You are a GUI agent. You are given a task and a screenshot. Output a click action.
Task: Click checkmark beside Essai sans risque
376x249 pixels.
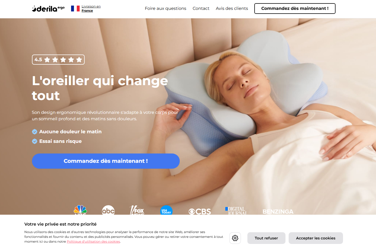point(35,141)
